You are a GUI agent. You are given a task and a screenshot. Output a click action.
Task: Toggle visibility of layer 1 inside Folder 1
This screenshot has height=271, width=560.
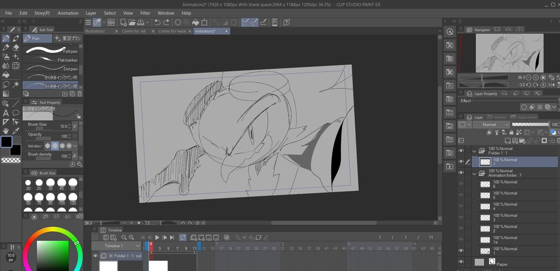click(461, 162)
